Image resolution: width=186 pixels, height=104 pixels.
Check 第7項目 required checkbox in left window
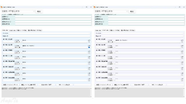(89, 75)
